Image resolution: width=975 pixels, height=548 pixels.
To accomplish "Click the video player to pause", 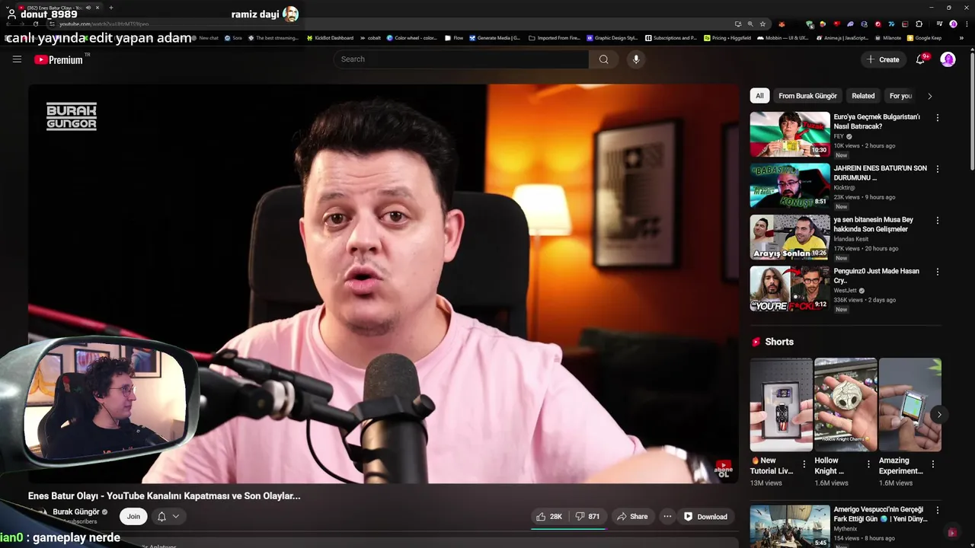I will [383, 283].
